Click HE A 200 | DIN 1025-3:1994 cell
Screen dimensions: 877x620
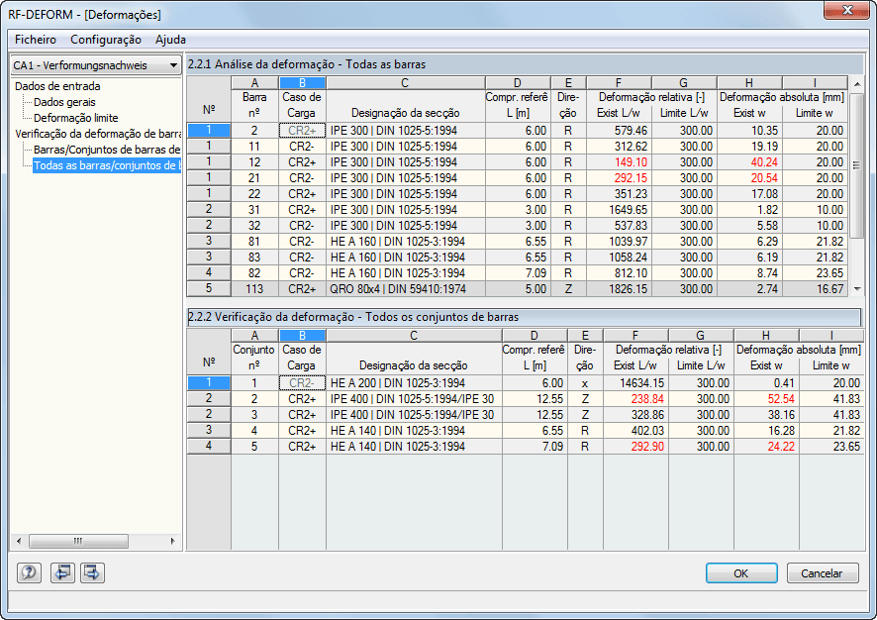(414, 383)
